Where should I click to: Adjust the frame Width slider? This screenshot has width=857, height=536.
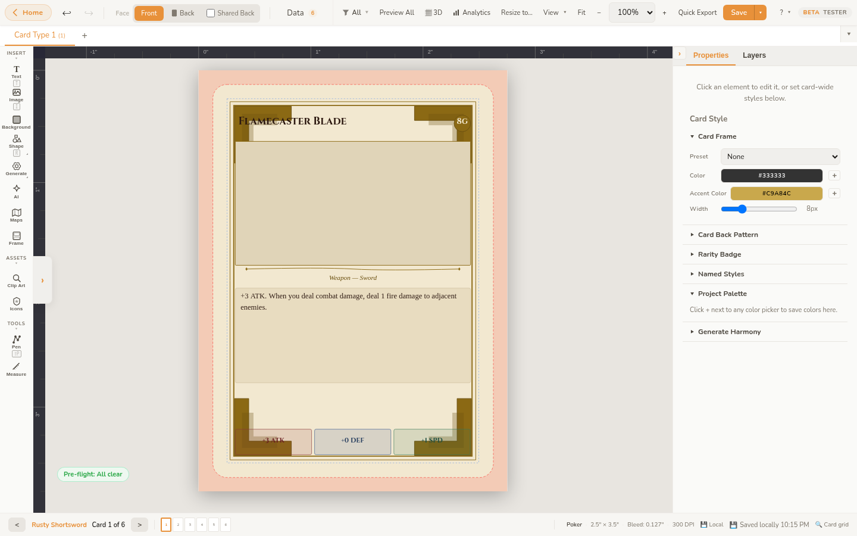[759, 209]
